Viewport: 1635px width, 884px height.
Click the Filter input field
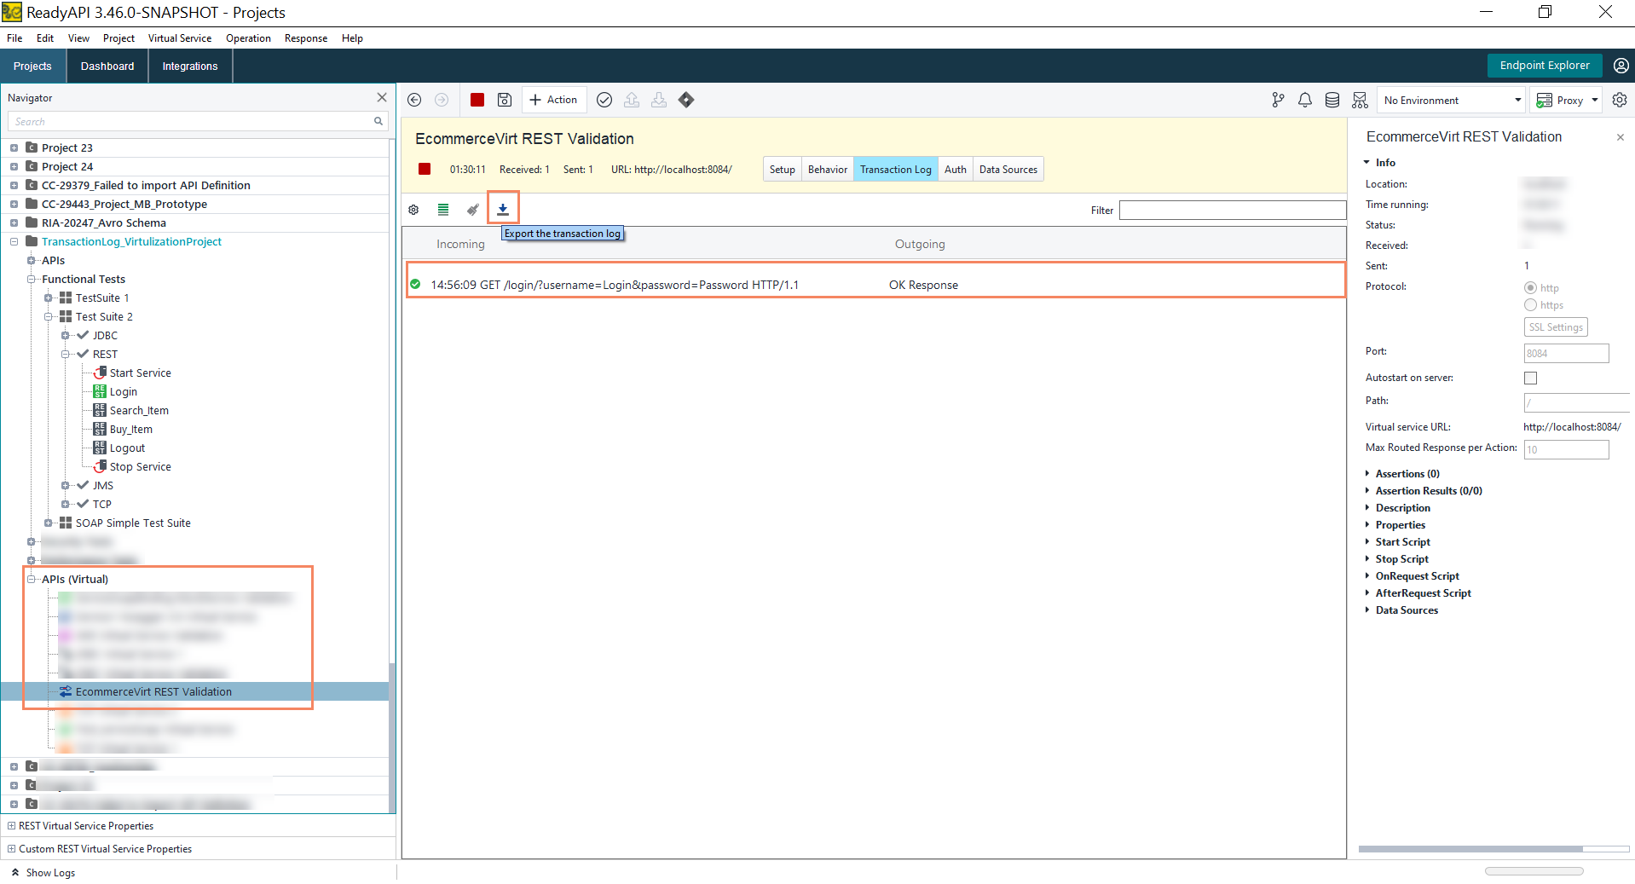tap(1232, 211)
